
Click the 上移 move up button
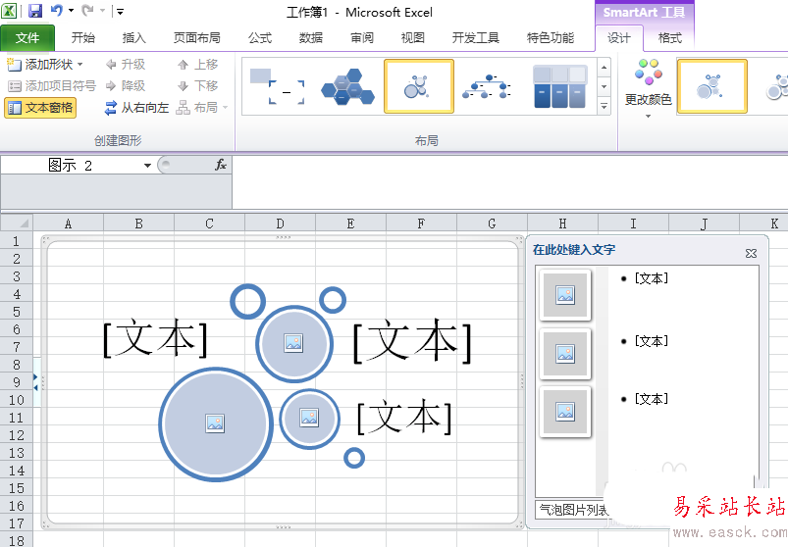[x=198, y=65]
